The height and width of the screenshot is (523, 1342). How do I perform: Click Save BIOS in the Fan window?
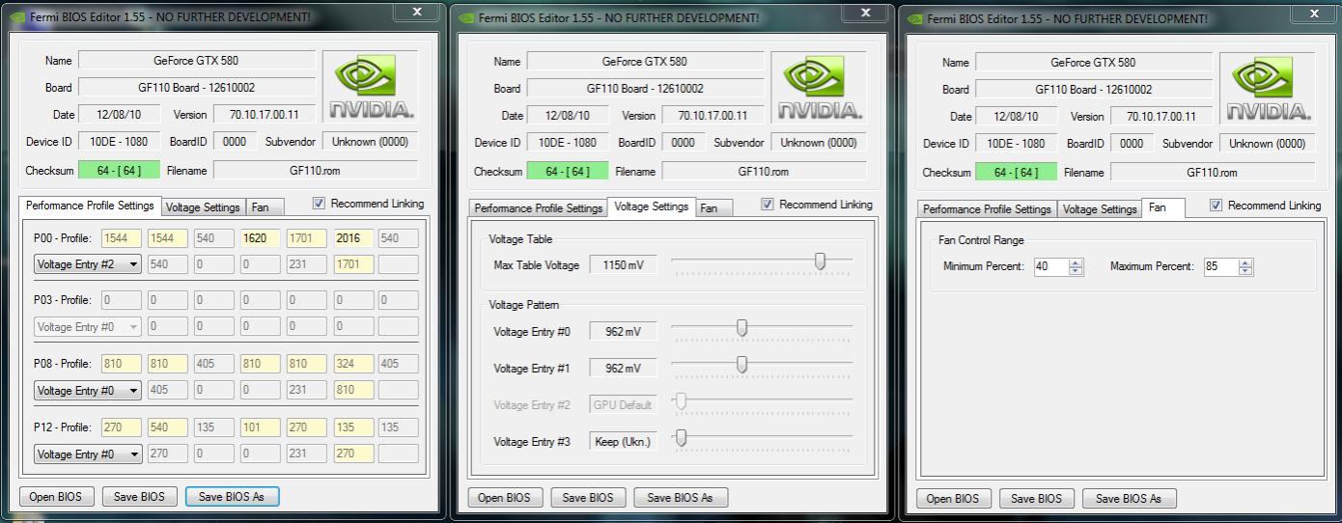[1036, 499]
